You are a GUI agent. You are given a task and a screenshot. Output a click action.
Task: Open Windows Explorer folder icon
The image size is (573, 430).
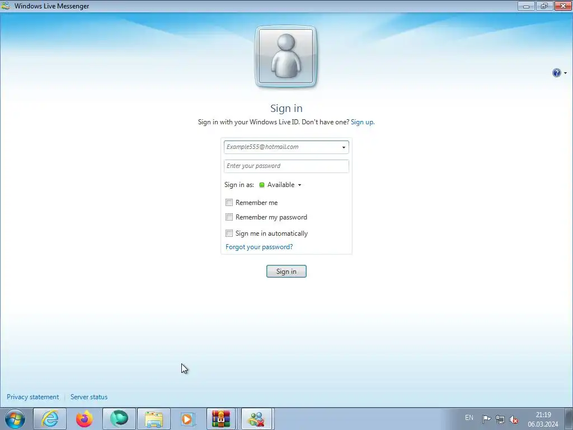[154, 419]
